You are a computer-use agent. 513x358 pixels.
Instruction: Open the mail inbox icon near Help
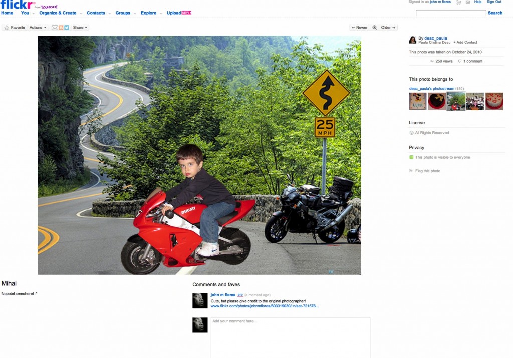click(467, 2)
